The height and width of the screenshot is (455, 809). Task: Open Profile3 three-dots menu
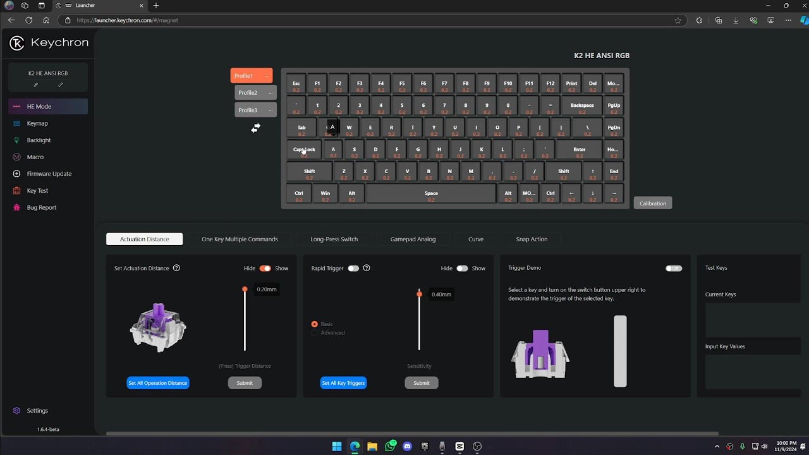click(271, 110)
